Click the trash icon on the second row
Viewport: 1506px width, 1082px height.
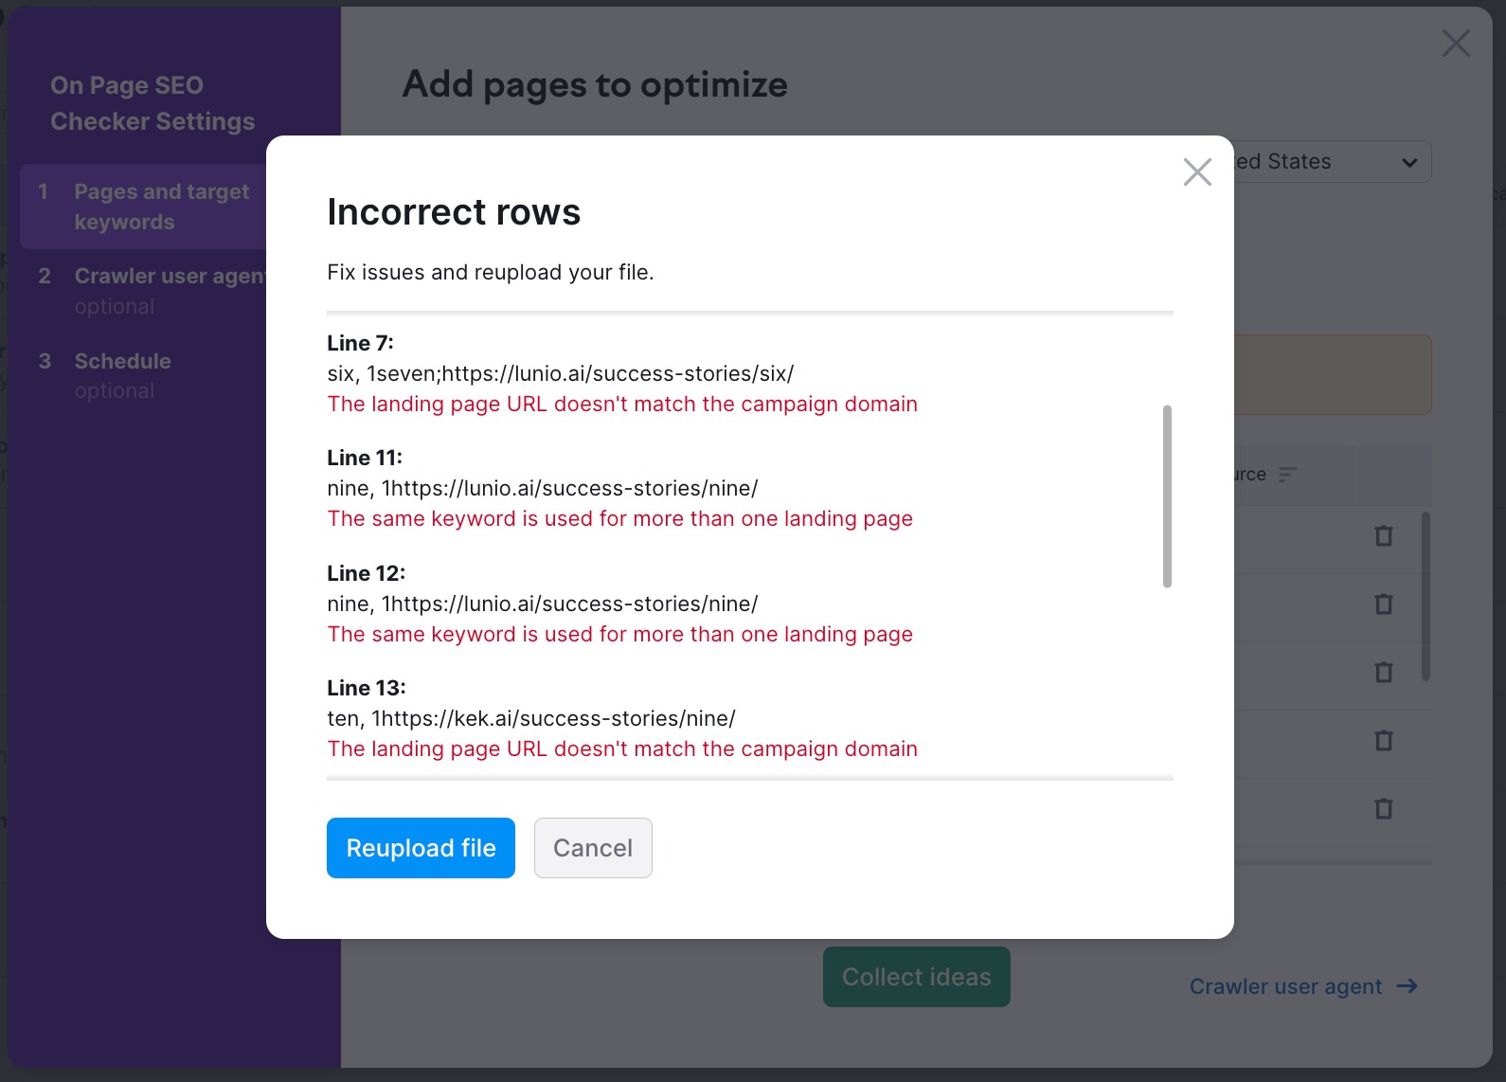pyautogui.click(x=1383, y=604)
